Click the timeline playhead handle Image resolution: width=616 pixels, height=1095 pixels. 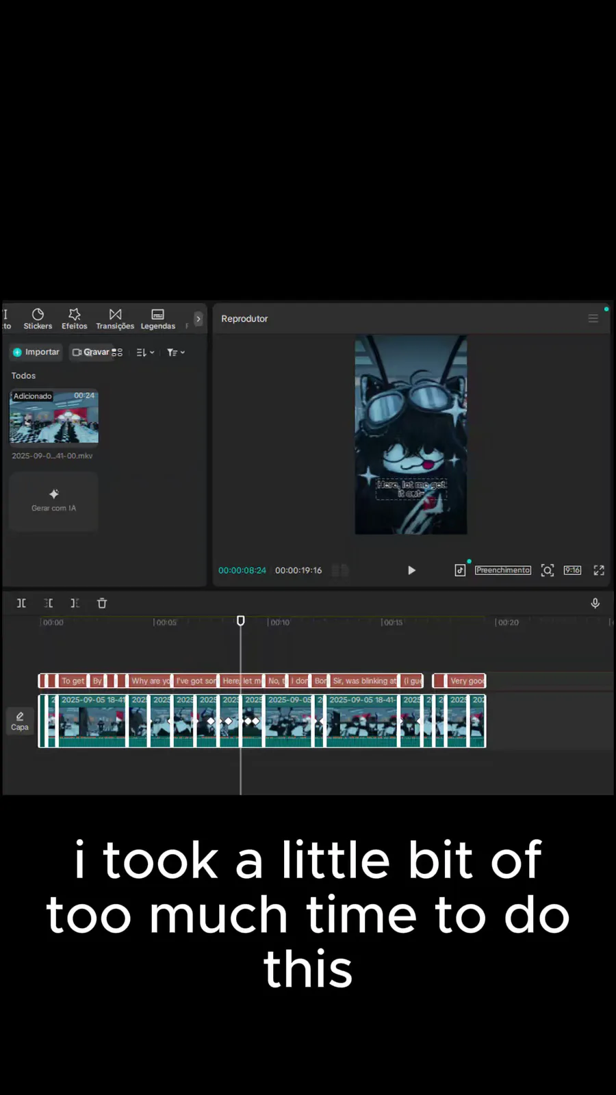tap(241, 621)
